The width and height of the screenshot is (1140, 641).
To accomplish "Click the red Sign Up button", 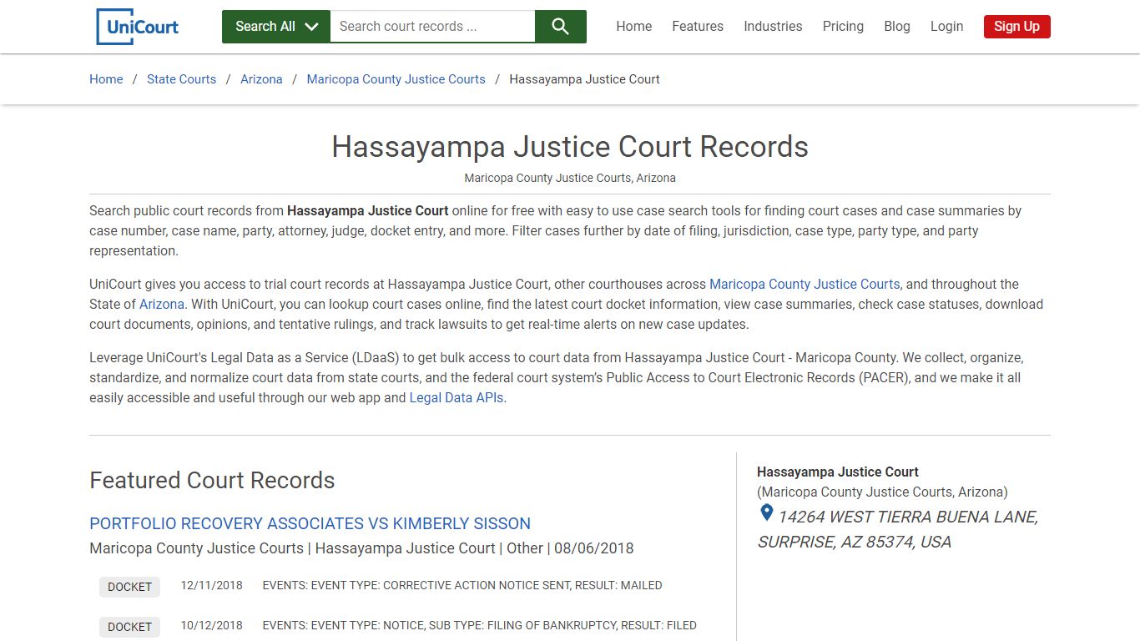I will tap(1016, 27).
